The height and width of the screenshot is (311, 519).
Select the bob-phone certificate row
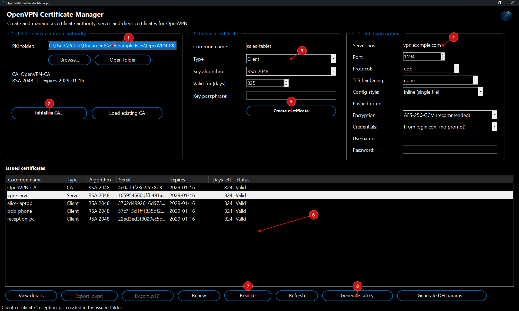point(259,211)
